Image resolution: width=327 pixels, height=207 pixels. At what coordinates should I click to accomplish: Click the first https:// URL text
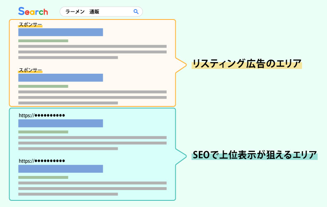tap(42, 116)
